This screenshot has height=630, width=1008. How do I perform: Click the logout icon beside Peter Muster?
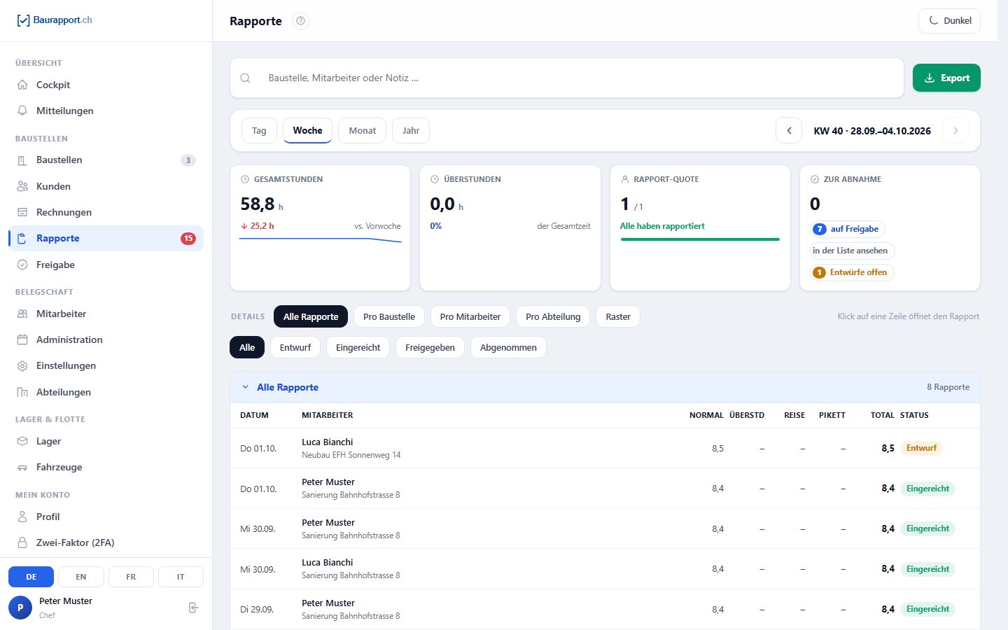pyautogui.click(x=194, y=608)
